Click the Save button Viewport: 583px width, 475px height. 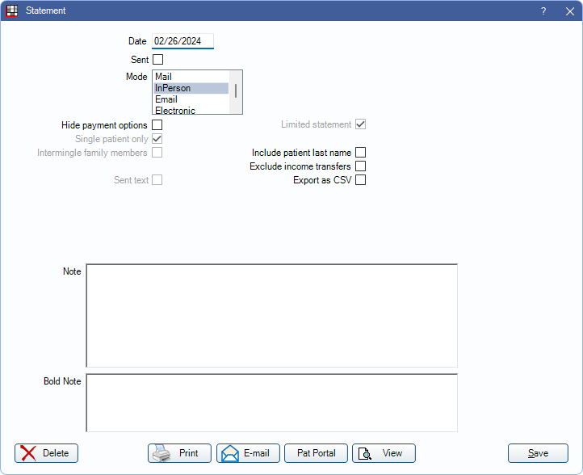point(538,453)
